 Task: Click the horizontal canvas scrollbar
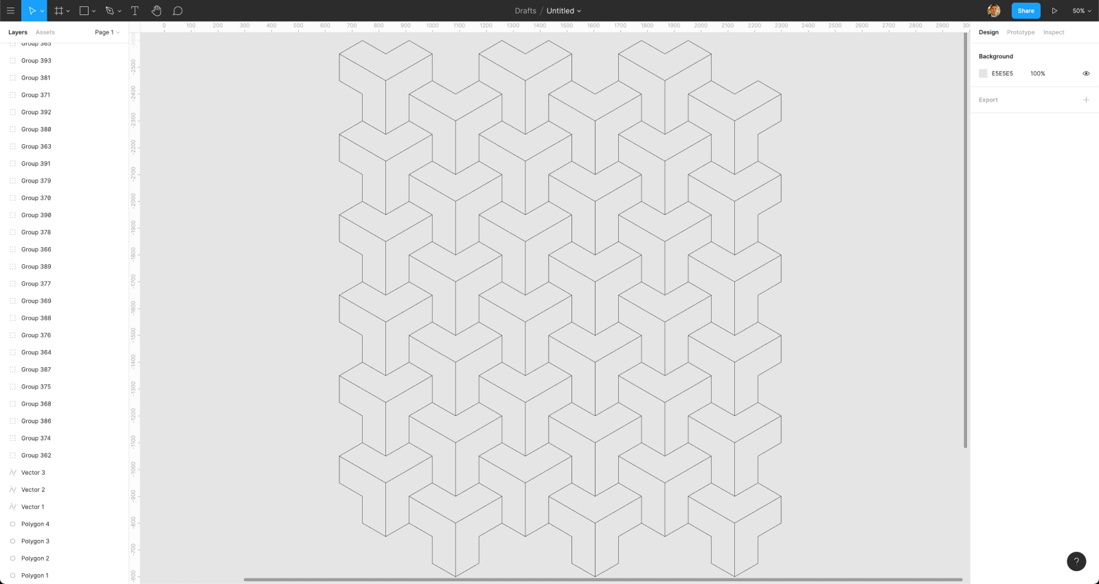pos(603,580)
